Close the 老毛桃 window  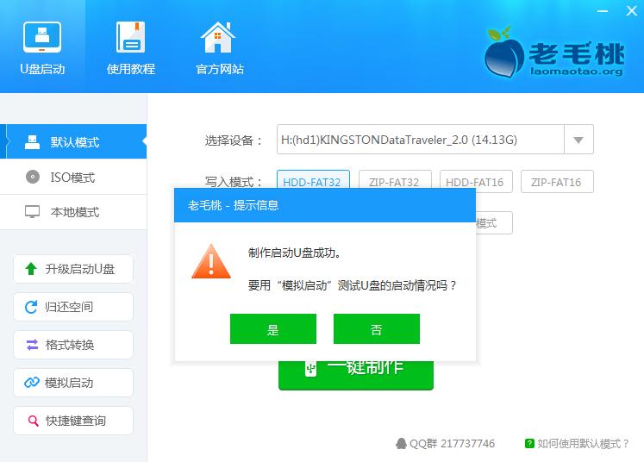pos(632,11)
